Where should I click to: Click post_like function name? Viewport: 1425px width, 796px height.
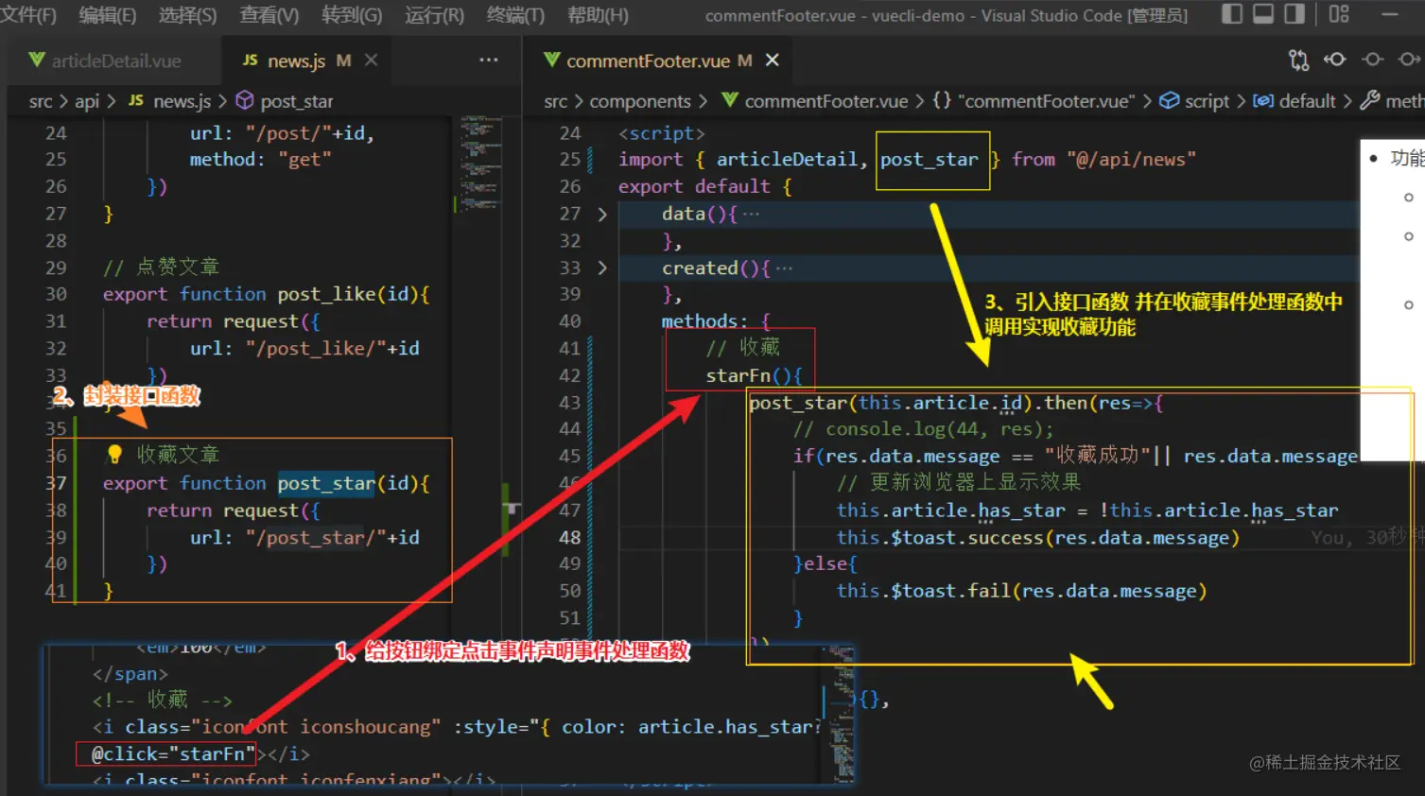point(326,294)
